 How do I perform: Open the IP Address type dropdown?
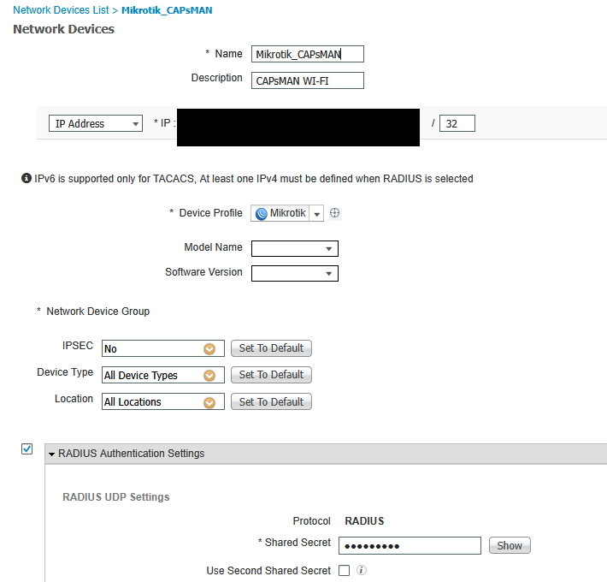pos(96,123)
